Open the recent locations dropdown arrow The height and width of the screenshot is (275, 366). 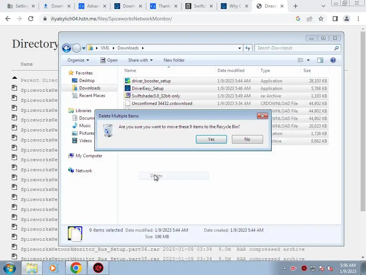pos(84,48)
